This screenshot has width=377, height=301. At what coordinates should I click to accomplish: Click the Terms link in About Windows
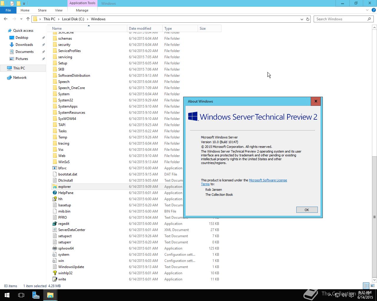click(x=205, y=184)
